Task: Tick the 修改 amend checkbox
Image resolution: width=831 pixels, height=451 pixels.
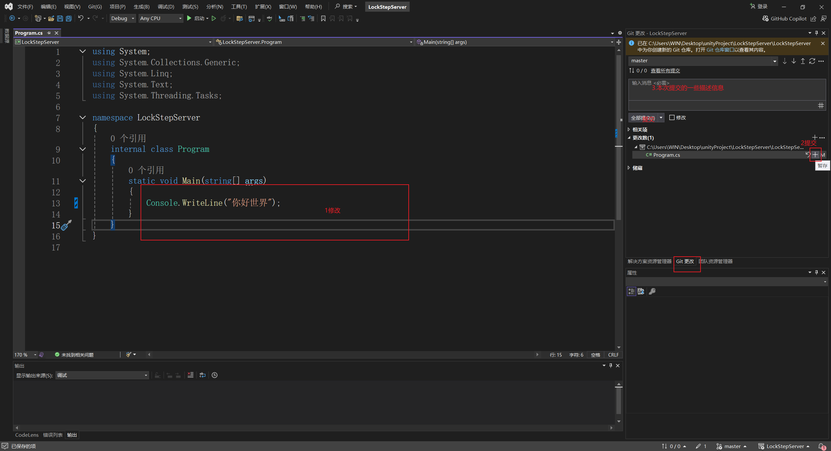Action: click(672, 117)
